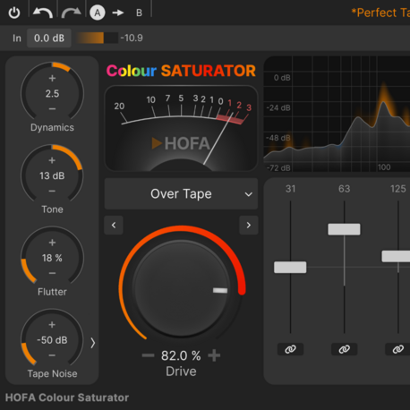Screen dimensions: 410x410
Task: Click the Dynamics value 2.5
Action: click(52, 94)
